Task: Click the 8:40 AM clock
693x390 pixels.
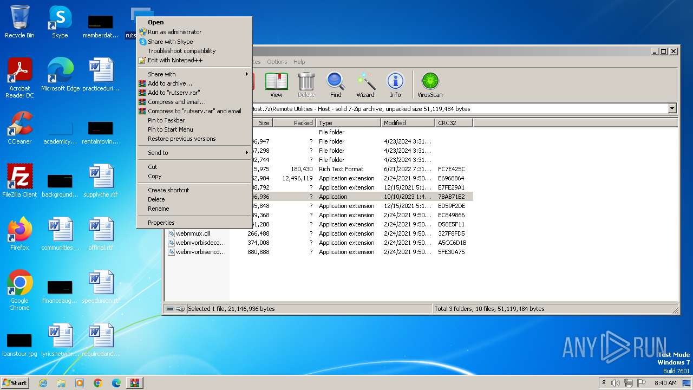Action: (x=665, y=383)
